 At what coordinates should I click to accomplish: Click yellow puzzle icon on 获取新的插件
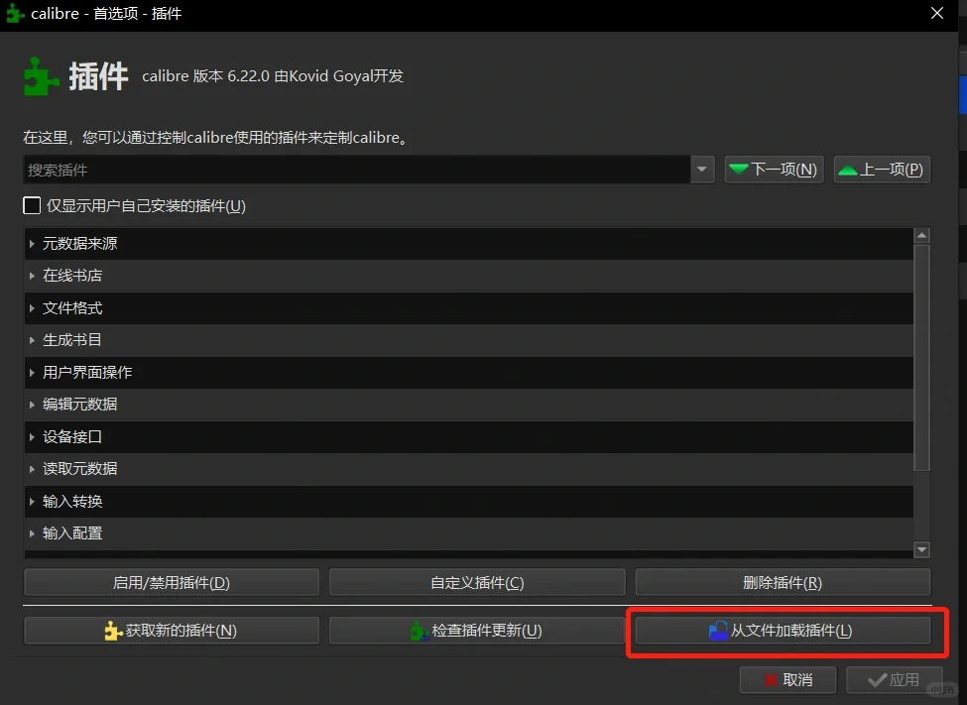click(x=113, y=631)
